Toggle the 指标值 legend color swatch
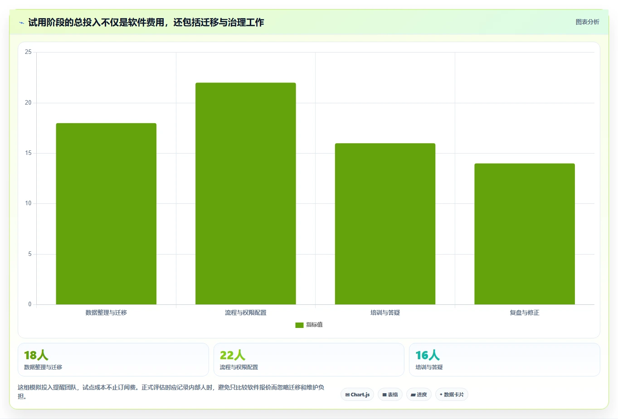 click(x=299, y=325)
